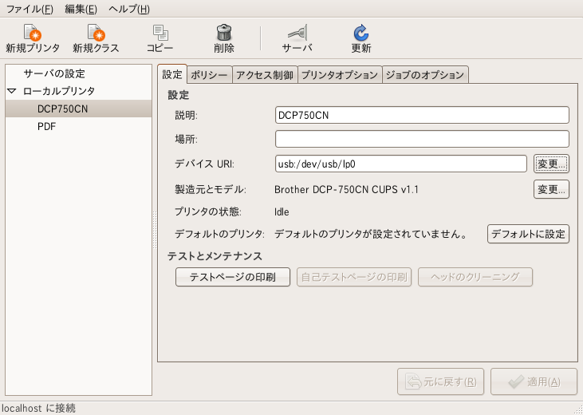
Task: Click the 自己テストページの印刷 button
Action: click(354, 277)
